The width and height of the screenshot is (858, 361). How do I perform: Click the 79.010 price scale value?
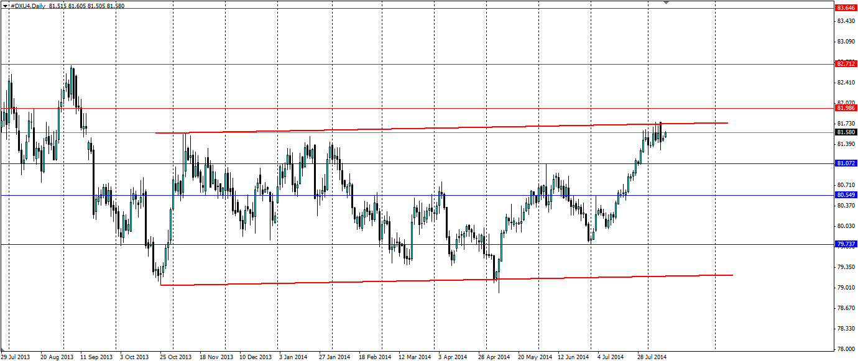(846, 288)
